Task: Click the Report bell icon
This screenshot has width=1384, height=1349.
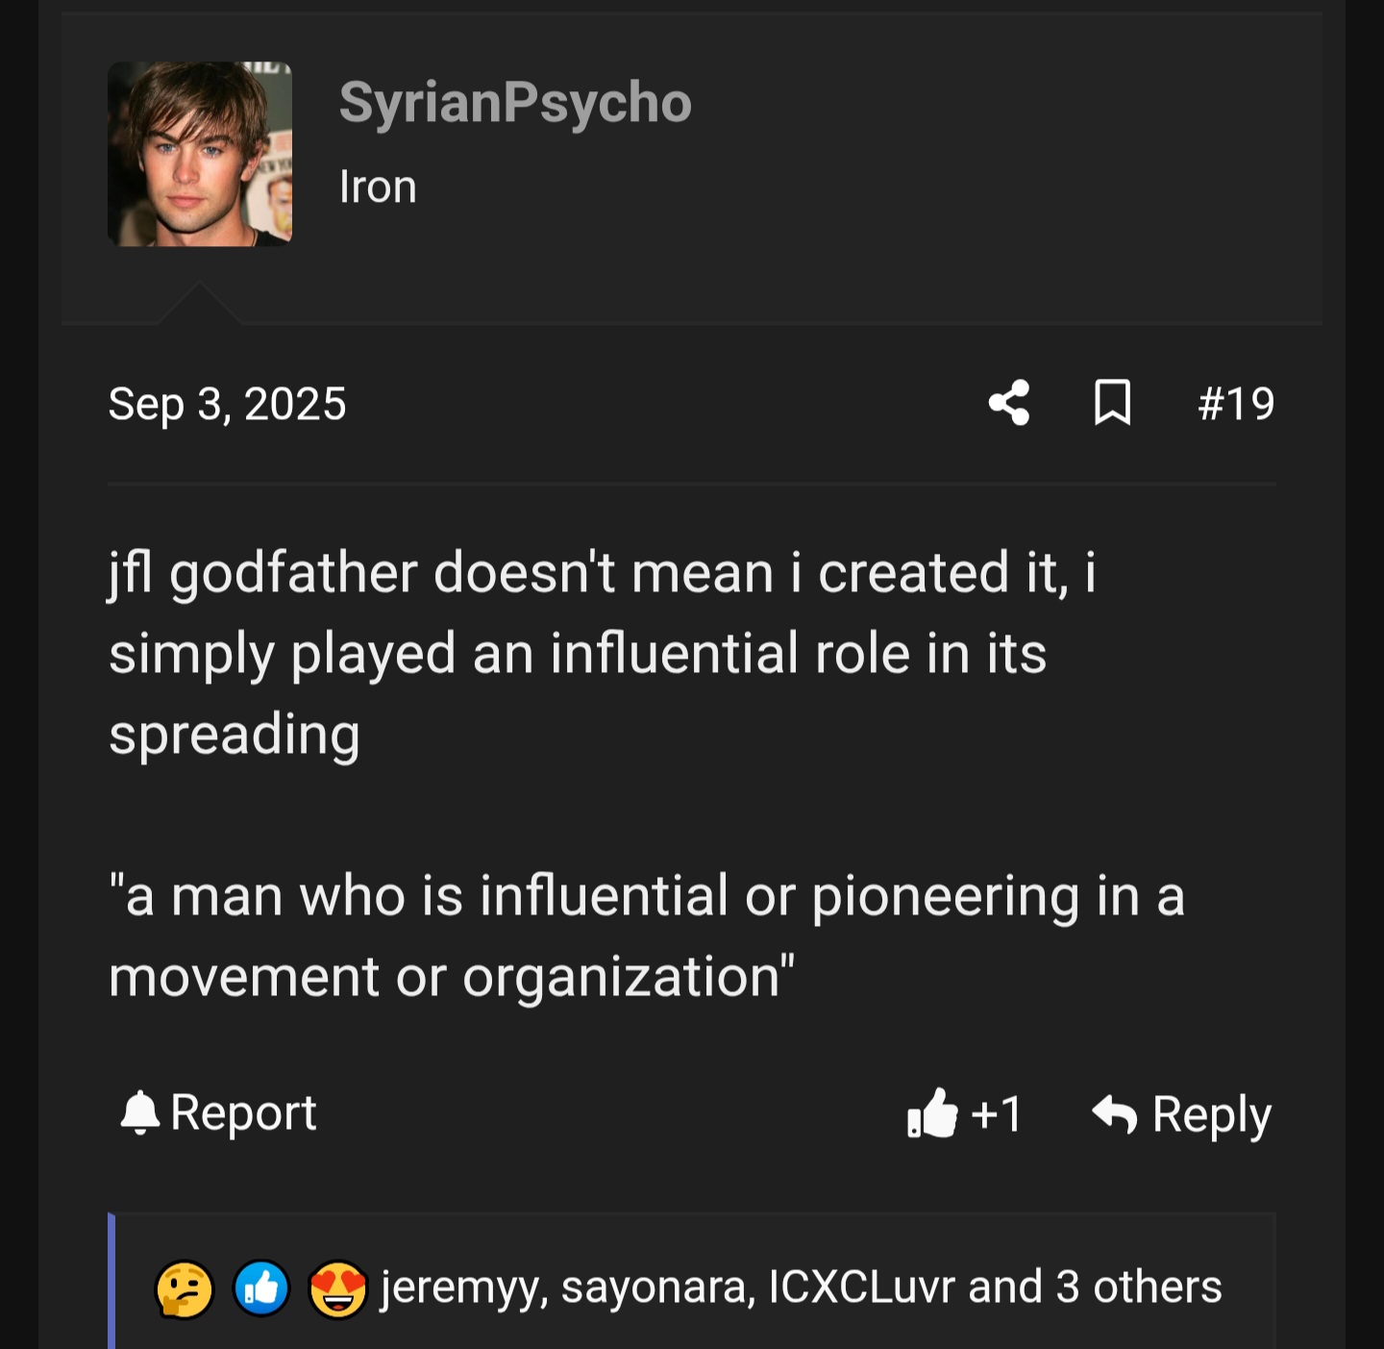Action: click(x=139, y=1113)
